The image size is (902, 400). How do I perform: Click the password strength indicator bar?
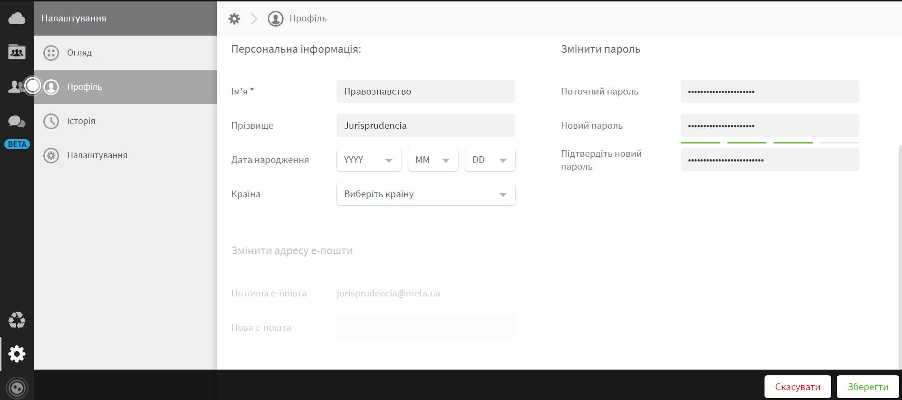[770, 143]
